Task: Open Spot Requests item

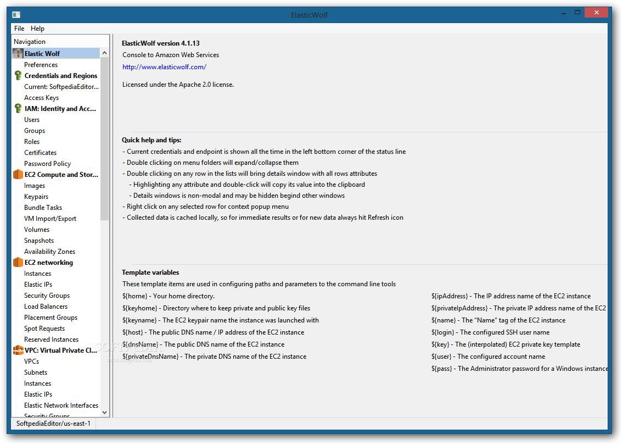Action: click(x=44, y=329)
